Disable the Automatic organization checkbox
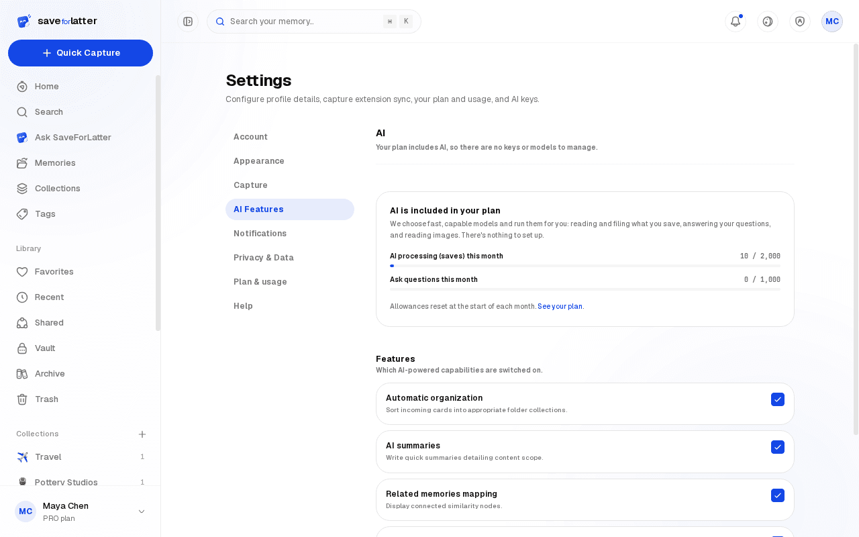This screenshot has height=537, width=859. [778, 399]
